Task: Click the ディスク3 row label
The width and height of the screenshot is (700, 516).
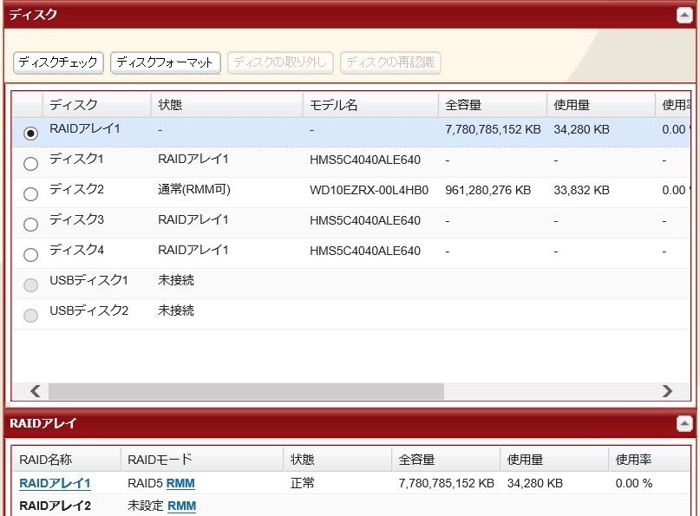Action: 76,219
